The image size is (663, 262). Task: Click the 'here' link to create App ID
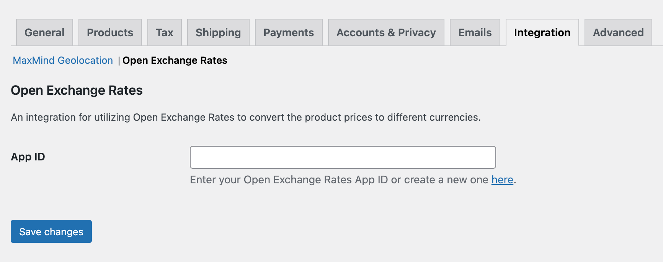502,180
